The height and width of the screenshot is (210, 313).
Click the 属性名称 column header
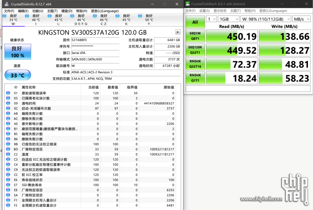click(28, 87)
